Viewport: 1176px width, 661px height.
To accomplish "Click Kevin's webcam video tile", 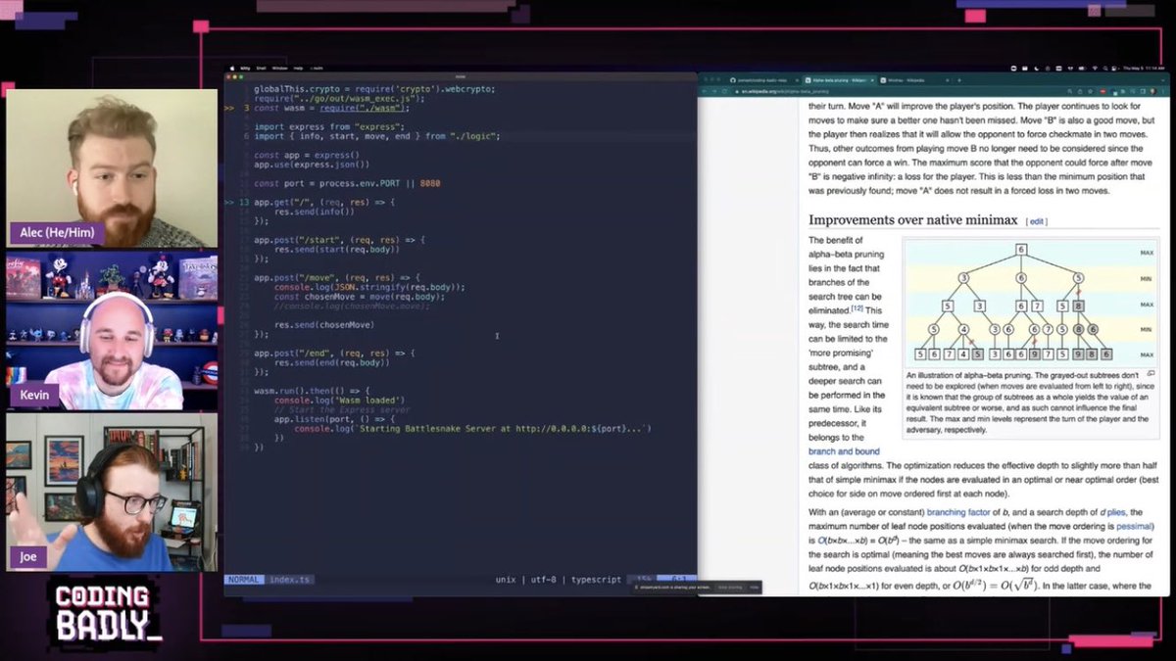I will pyautogui.click(x=113, y=331).
